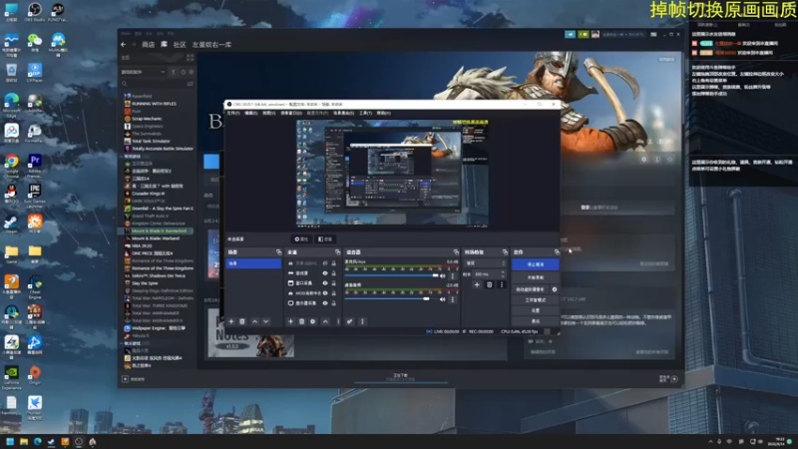Click 退出 button in OBS controls
Screen dimensions: 798x449
[x=536, y=321]
